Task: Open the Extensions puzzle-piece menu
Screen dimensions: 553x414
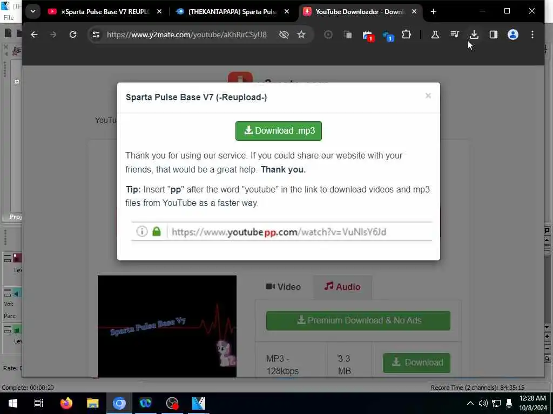Action: [x=406, y=34]
